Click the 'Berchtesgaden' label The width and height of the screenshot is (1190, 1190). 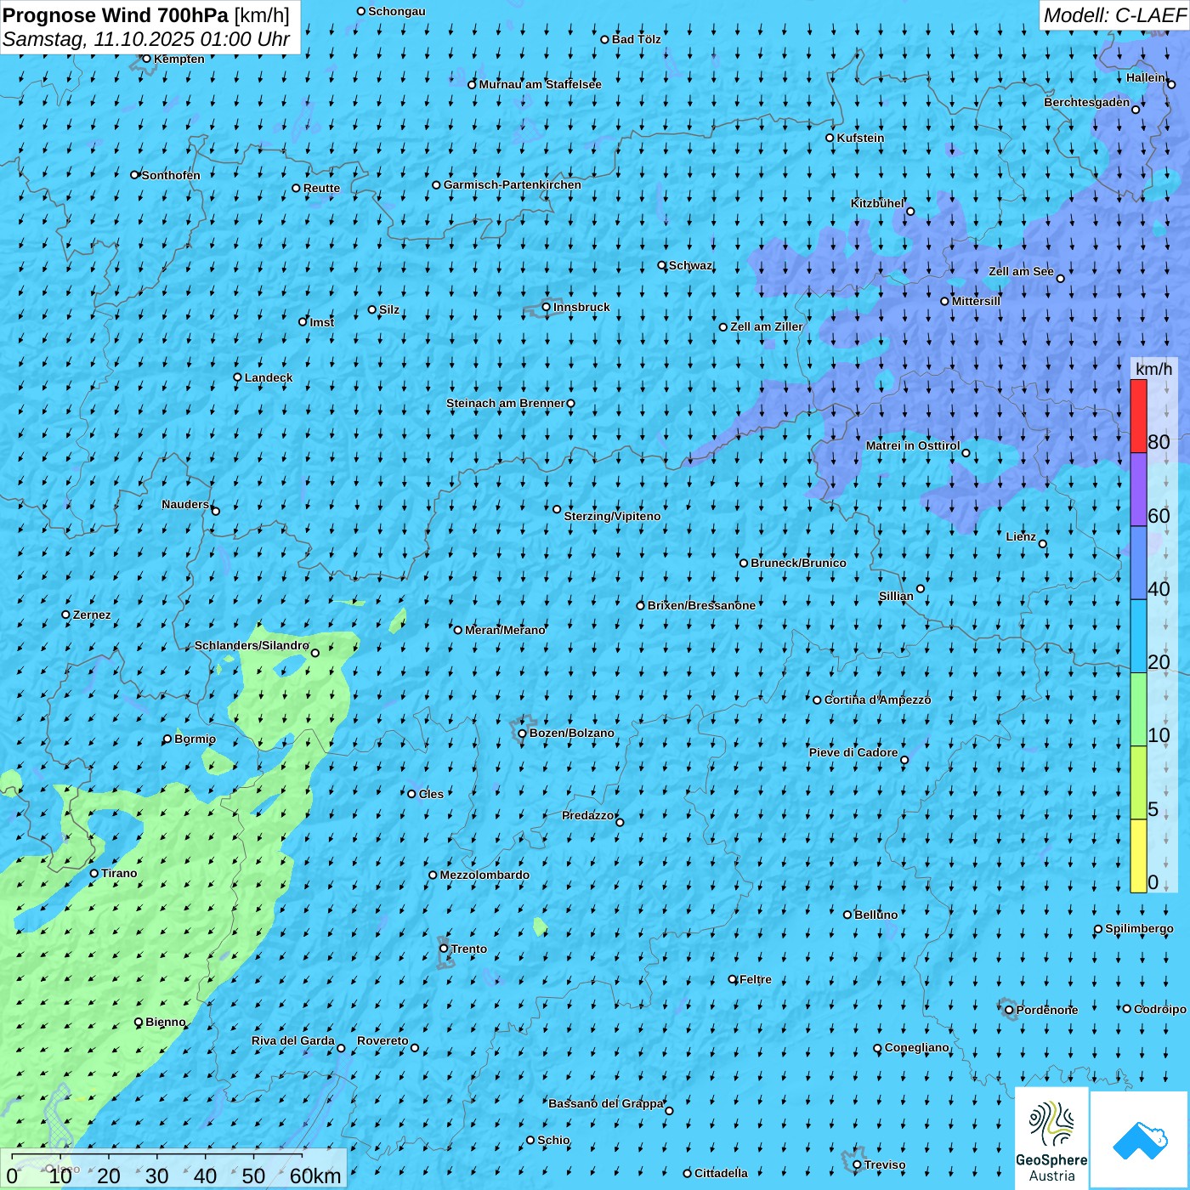1087,102
